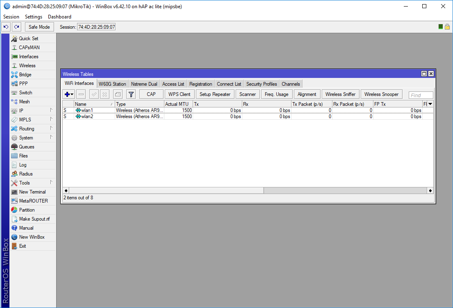Switch to Nstreme Dual tab
The width and height of the screenshot is (453, 308).
(144, 84)
